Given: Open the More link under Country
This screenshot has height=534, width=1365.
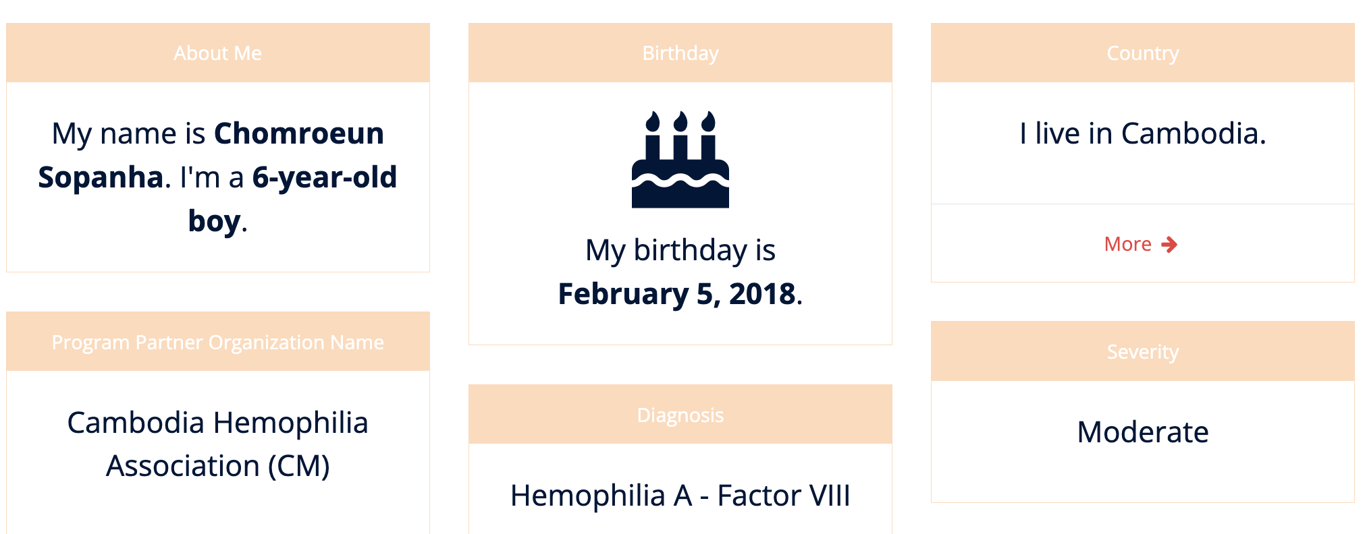Looking at the screenshot, I should coord(1128,244).
